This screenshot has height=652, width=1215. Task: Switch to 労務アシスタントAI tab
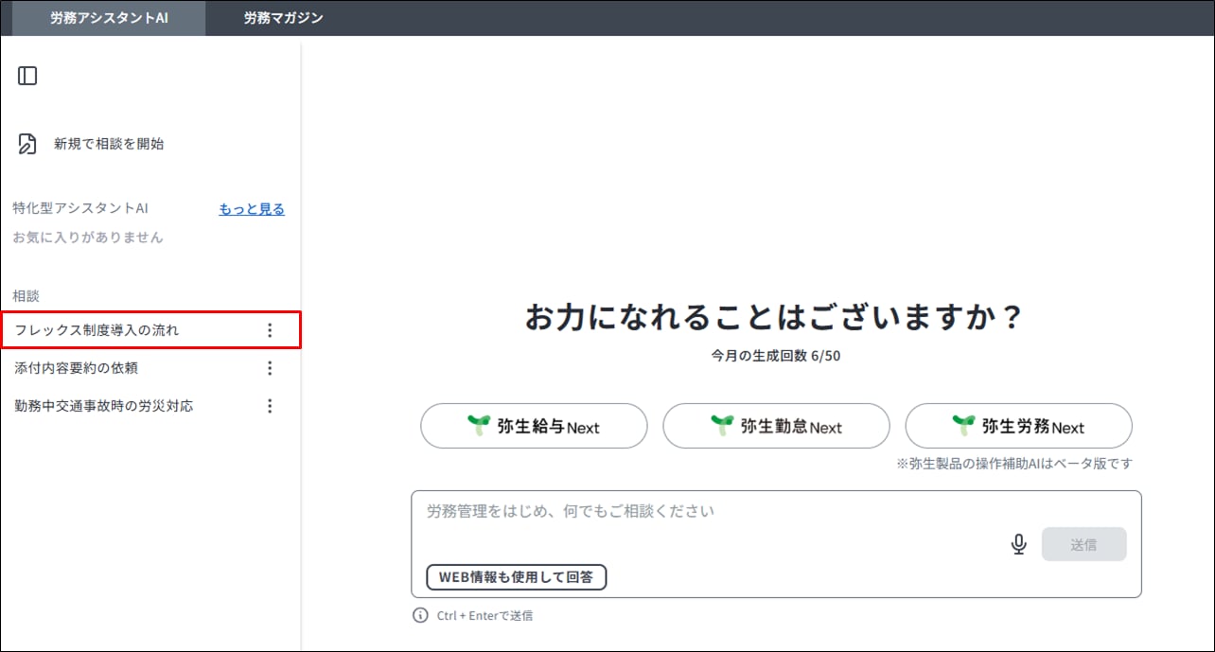(109, 18)
